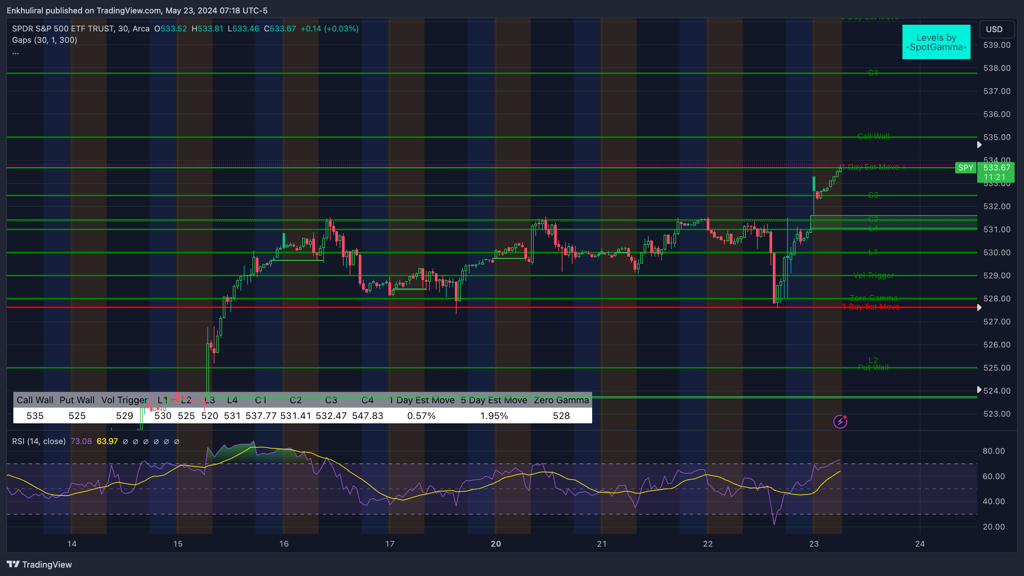Click the last ∅ symbol in RSI legend

click(x=176, y=442)
